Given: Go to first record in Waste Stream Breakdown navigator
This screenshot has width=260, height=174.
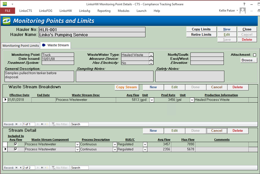Looking at the screenshot, I should 16,124.
